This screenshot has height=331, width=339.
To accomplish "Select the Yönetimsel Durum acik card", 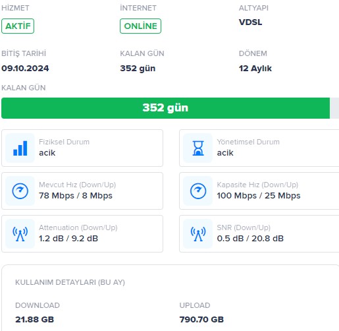I will pos(259,148).
